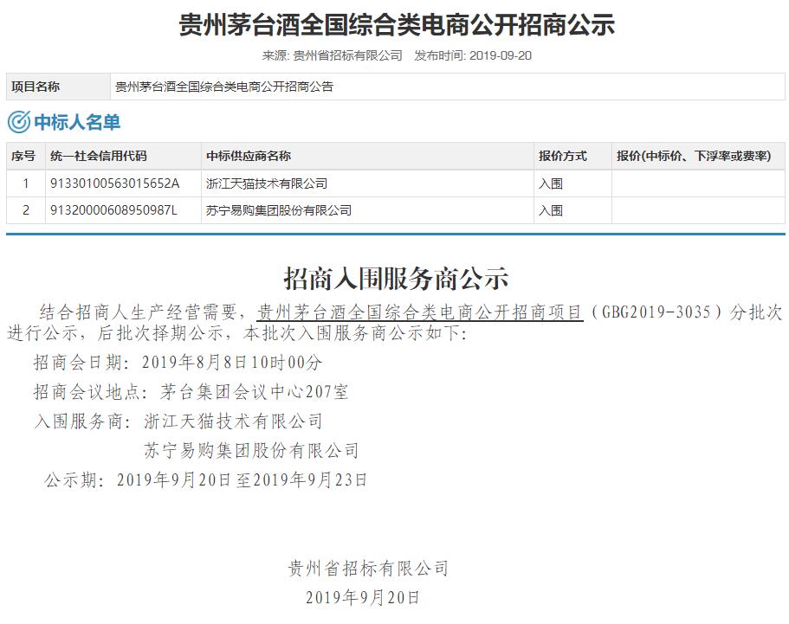Click row number 2 in the table

click(x=26, y=209)
